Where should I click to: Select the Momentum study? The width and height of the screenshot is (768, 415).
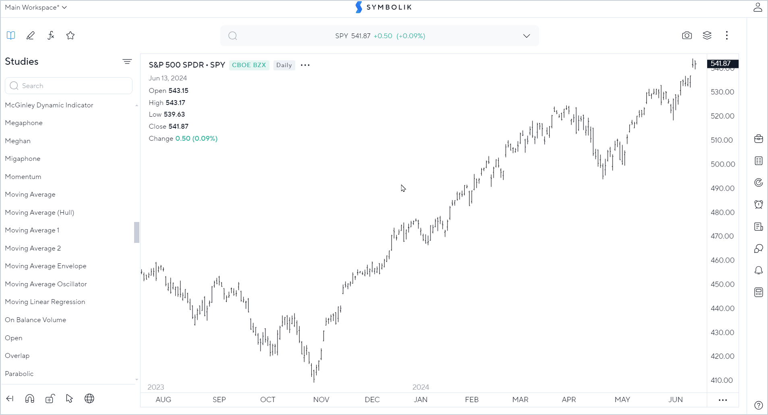click(23, 177)
